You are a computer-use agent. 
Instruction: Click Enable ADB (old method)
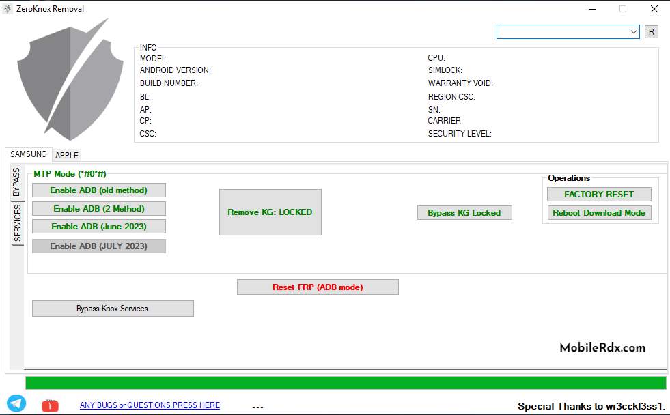(99, 190)
